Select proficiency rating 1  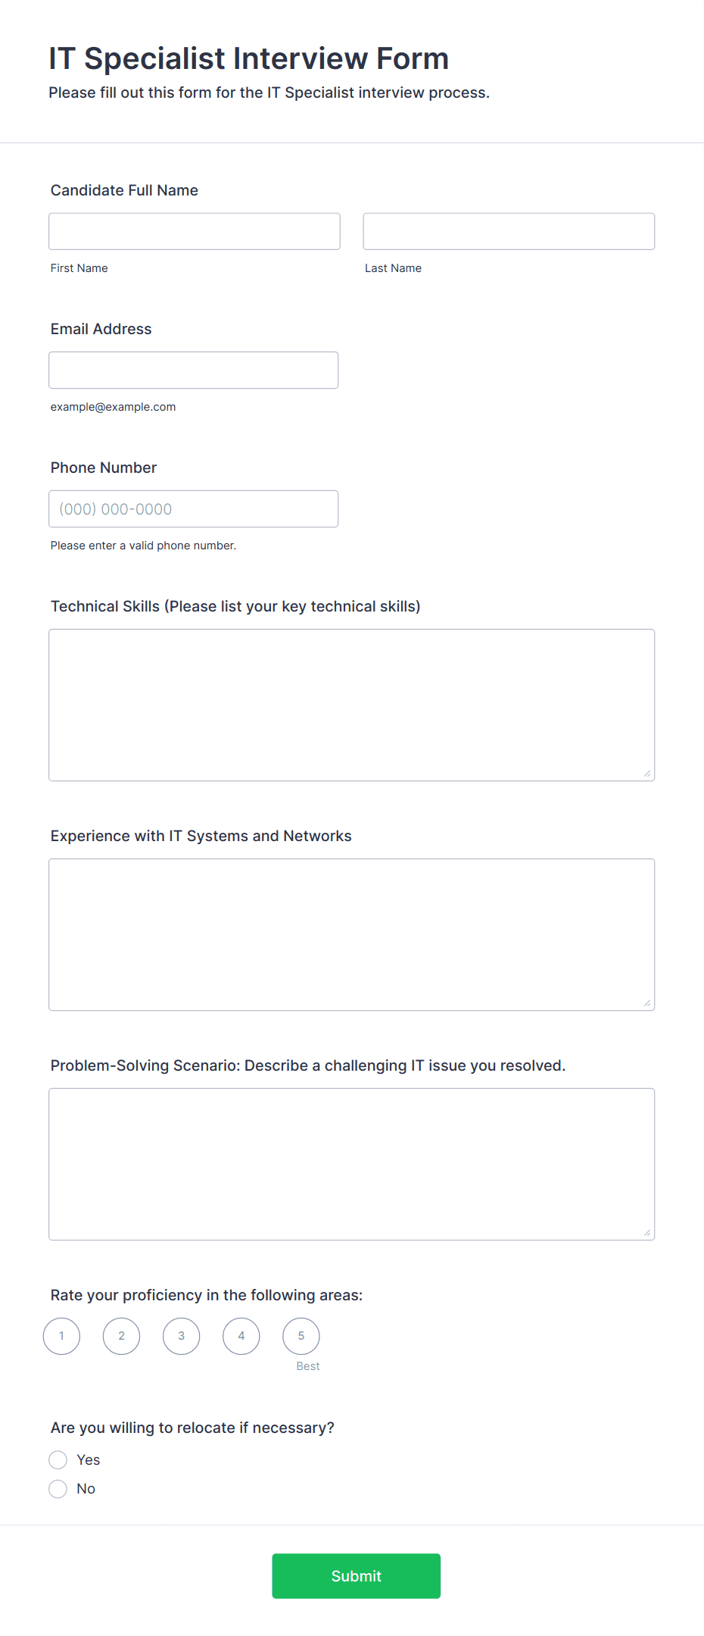pyautogui.click(x=61, y=1336)
